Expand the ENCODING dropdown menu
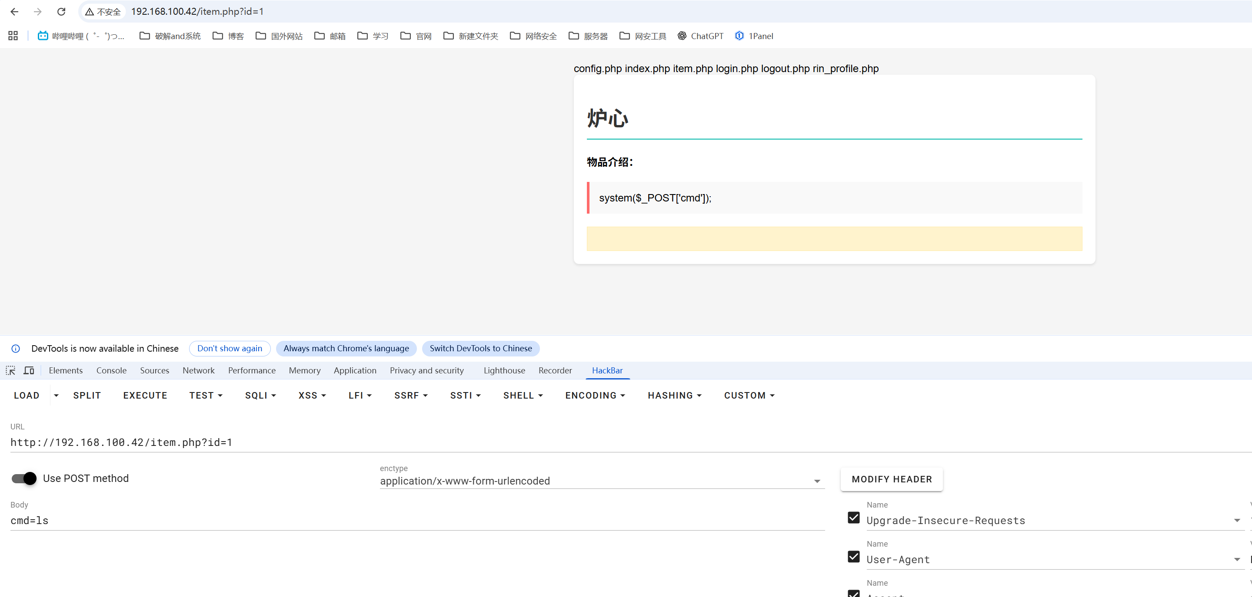The height and width of the screenshot is (597, 1252). pyautogui.click(x=595, y=396)
